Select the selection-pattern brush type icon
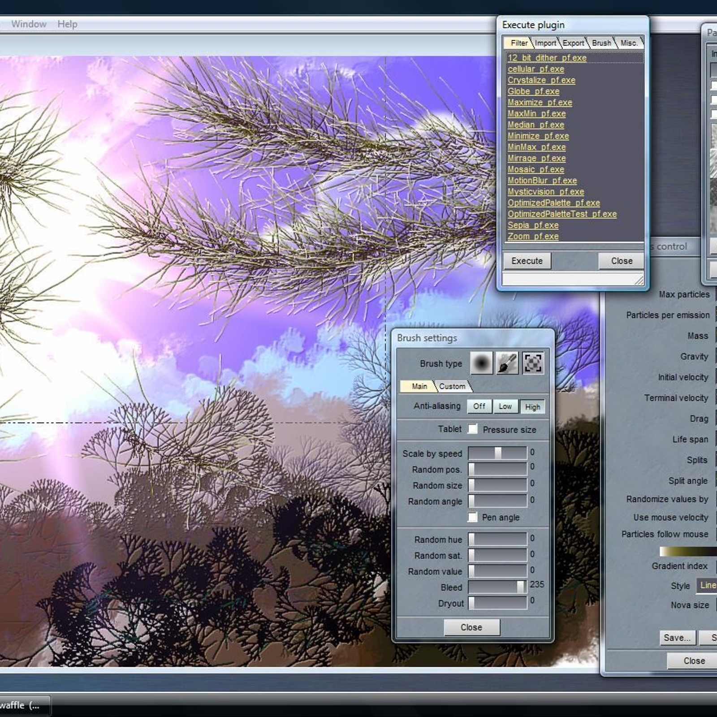This screenshot has height=717, width=717. (x=533, y=363)
